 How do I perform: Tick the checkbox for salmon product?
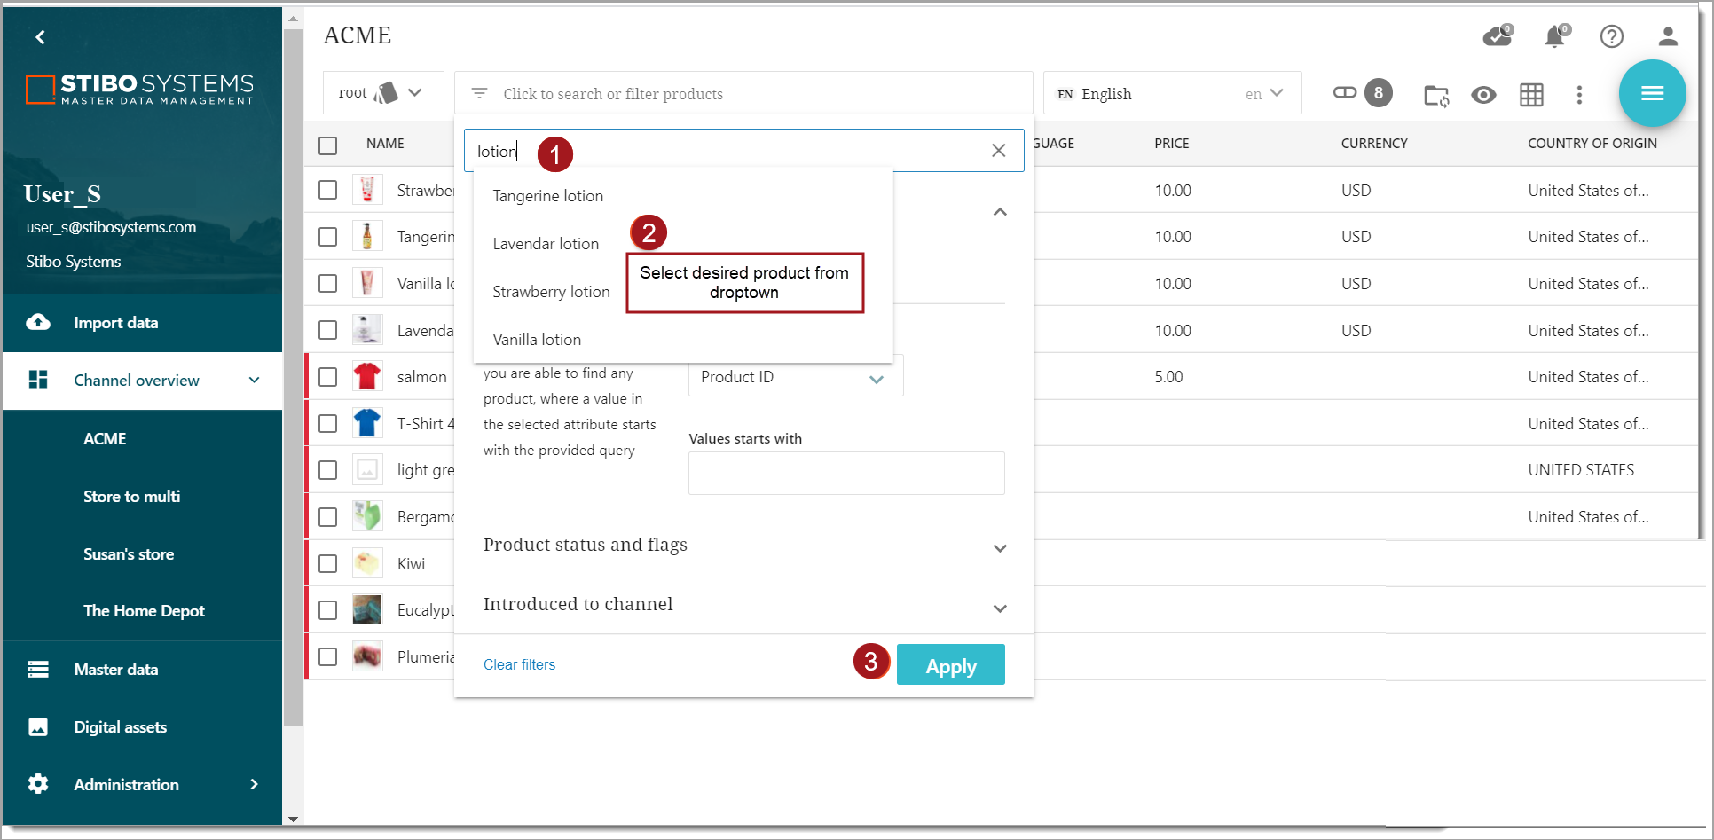328,377
